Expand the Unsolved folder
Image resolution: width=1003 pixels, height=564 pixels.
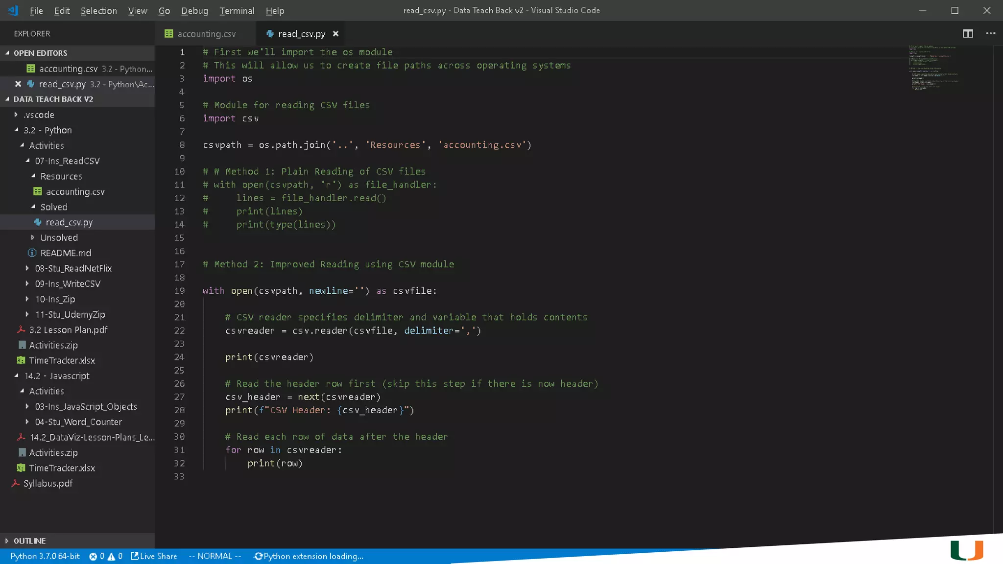point(59,237)
